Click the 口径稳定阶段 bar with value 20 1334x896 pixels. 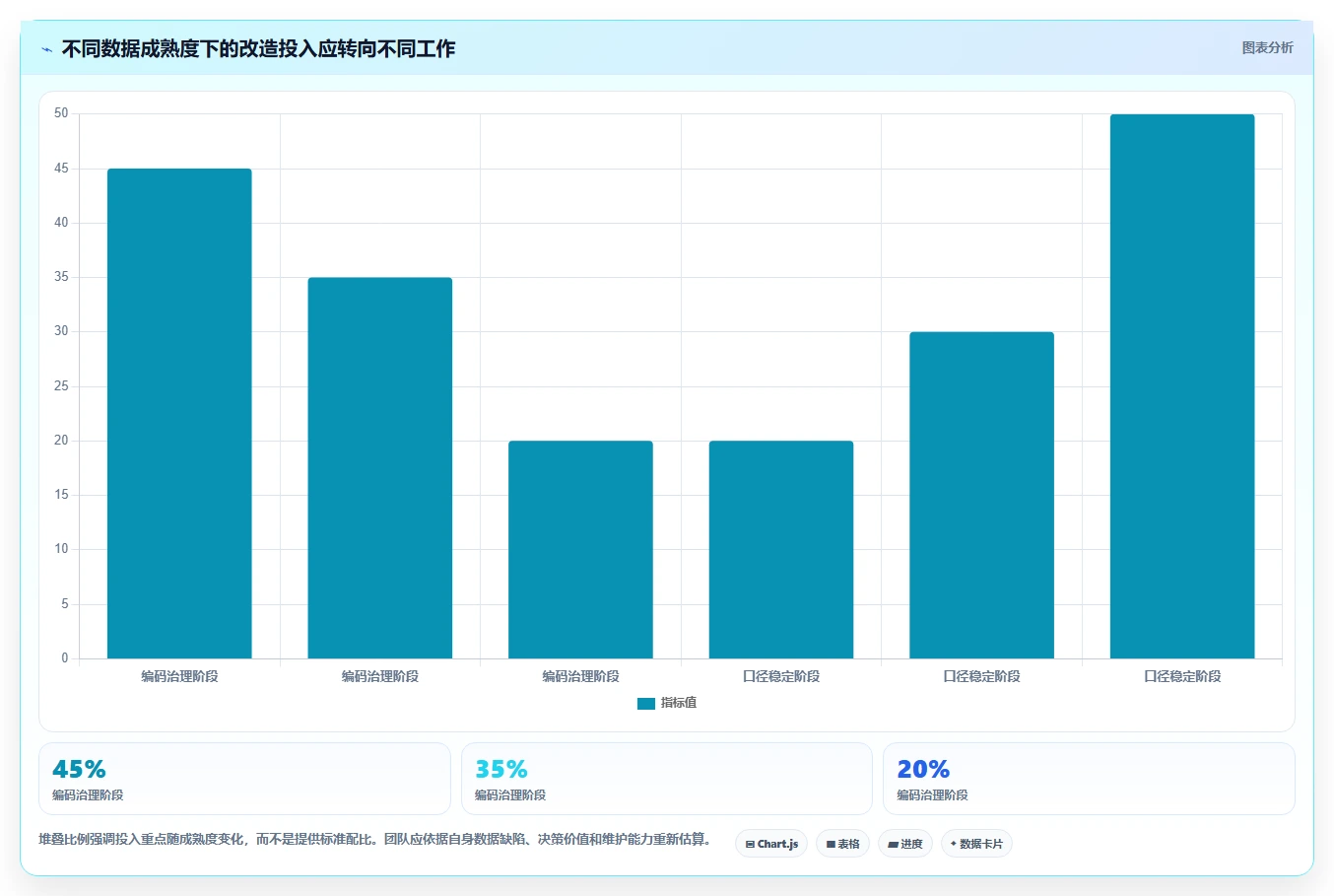tap(781, 549)
